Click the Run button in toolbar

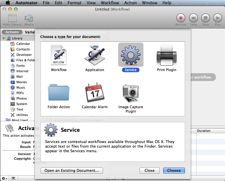coord(218,18)
